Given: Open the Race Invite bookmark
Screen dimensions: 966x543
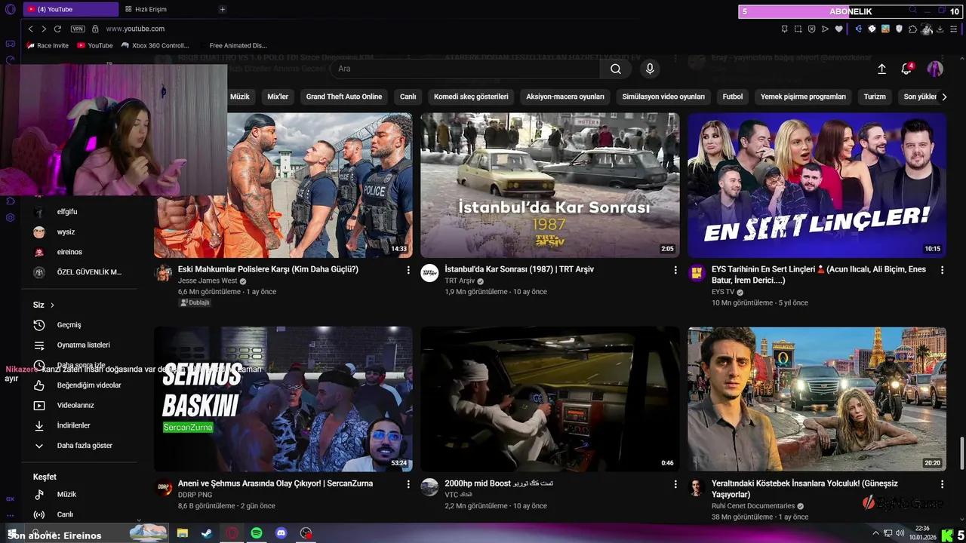Looking at the screenshot, I should (48, 45).
